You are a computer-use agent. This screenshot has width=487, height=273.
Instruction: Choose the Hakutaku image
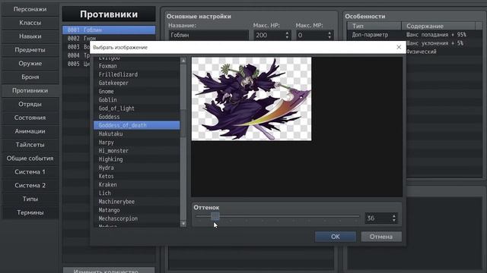coord(137,134)
